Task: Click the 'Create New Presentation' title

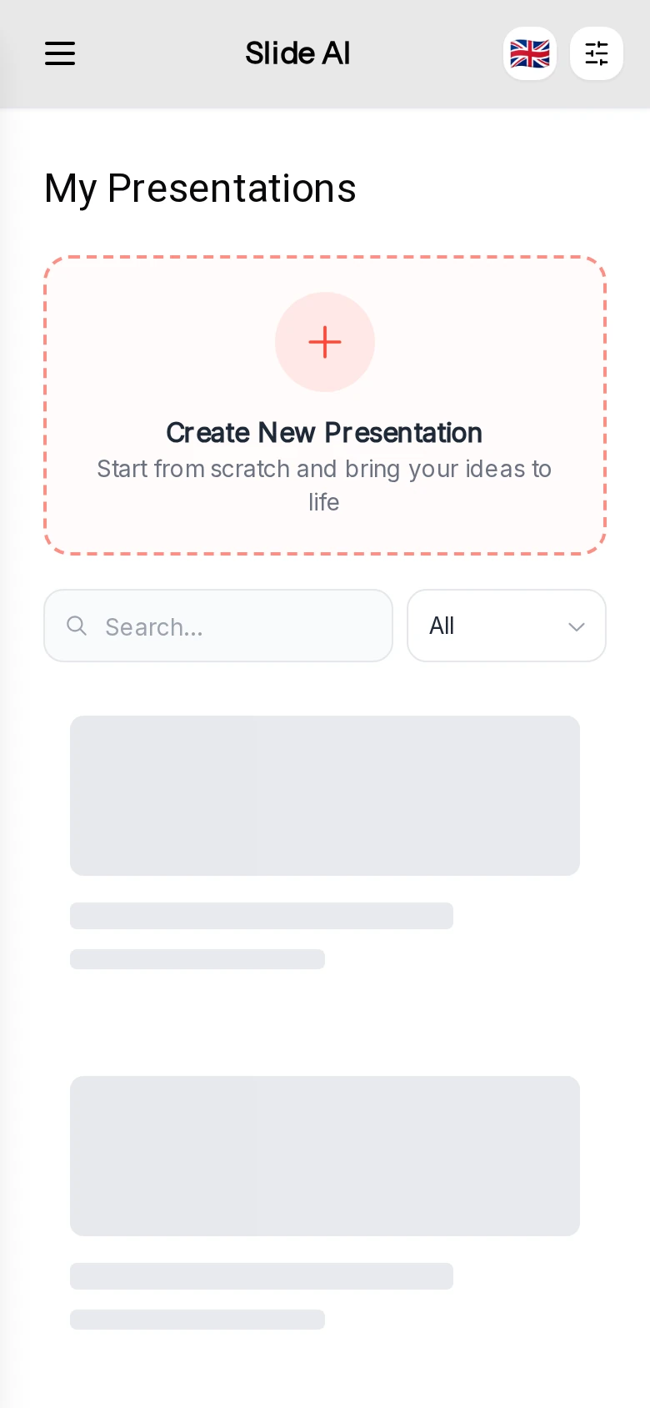Action: tap(324, 433)
